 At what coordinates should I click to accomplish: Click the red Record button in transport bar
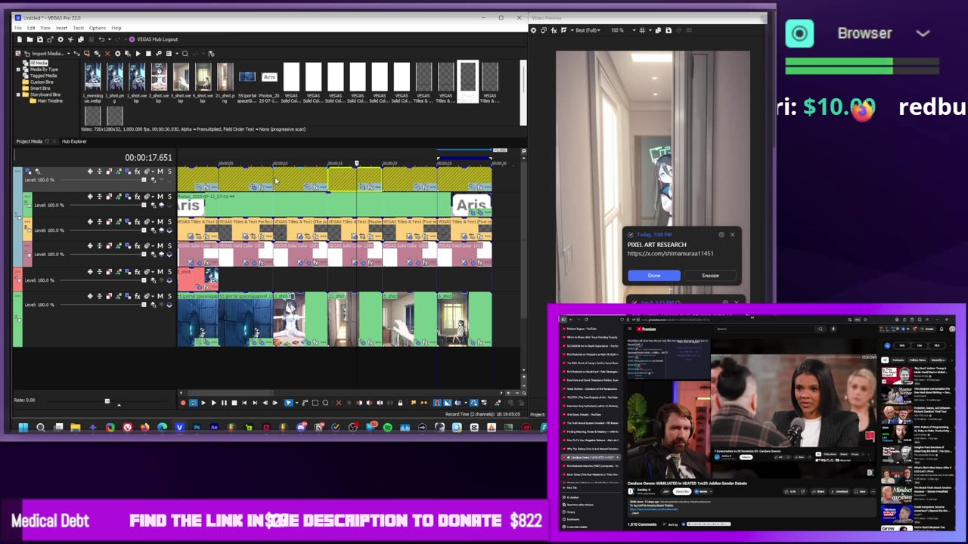183,403
